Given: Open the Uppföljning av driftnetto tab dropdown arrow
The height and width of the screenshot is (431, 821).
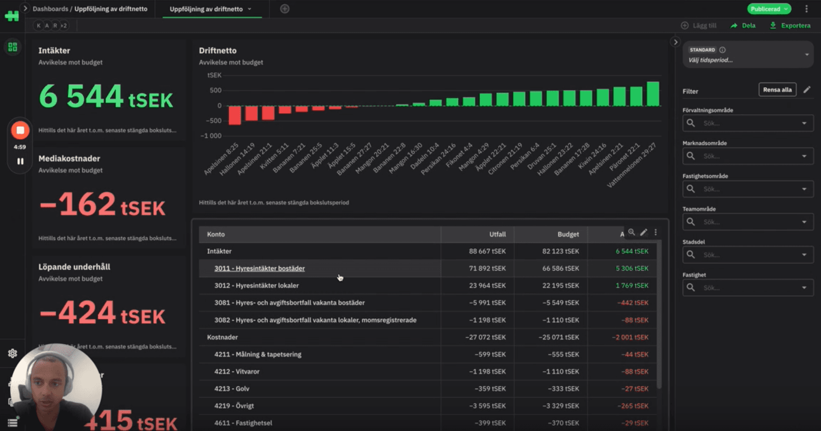Looking at the screenshot, I should [249, 9].
